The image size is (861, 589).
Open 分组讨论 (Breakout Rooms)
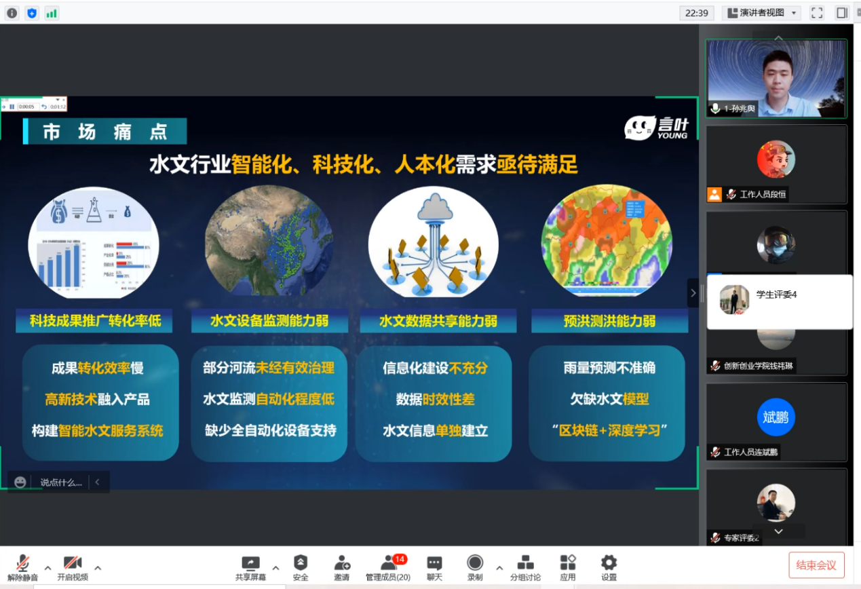point(525,567)
